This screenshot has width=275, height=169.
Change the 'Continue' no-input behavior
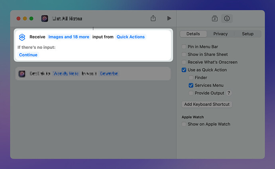coord(28,55)
